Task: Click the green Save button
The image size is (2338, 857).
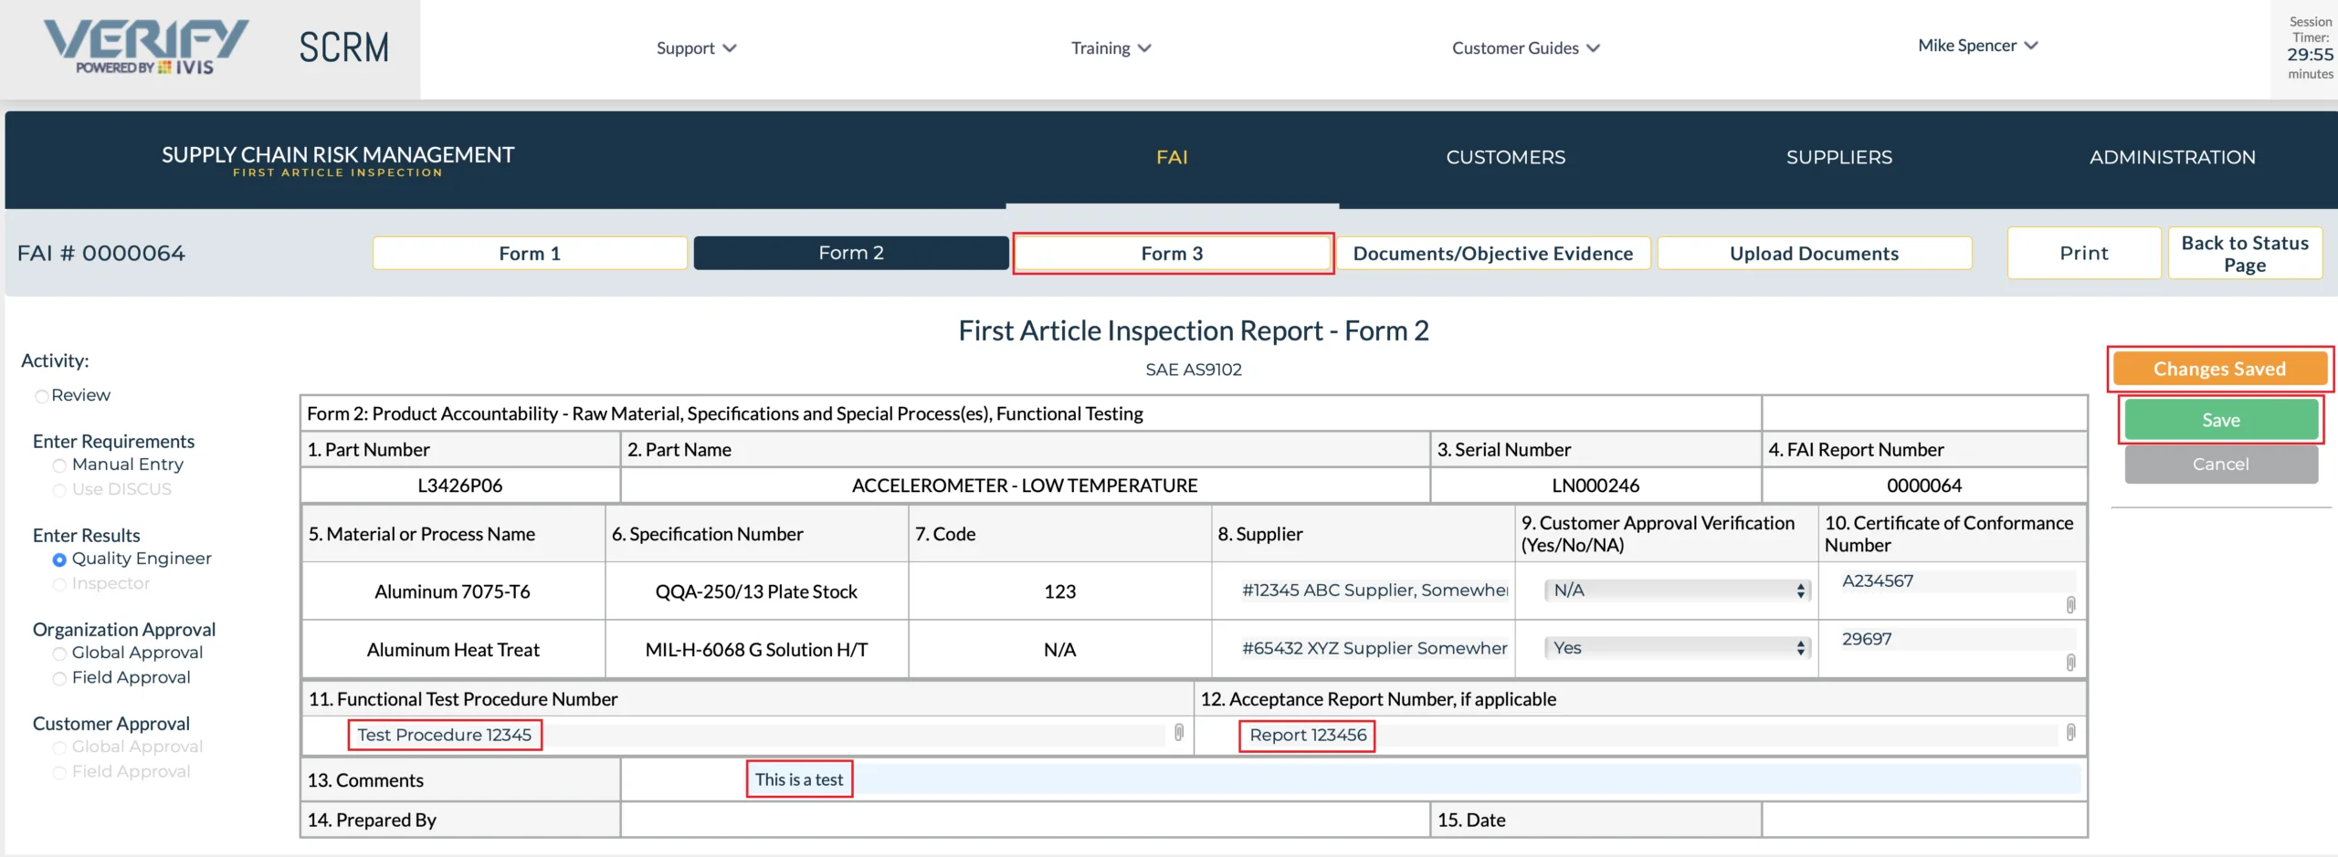Action: pyautogui.click(x=2221, y=420)
